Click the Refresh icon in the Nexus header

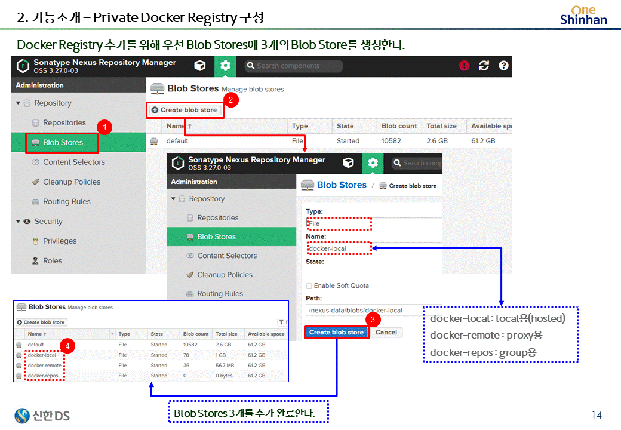point(484,66)
